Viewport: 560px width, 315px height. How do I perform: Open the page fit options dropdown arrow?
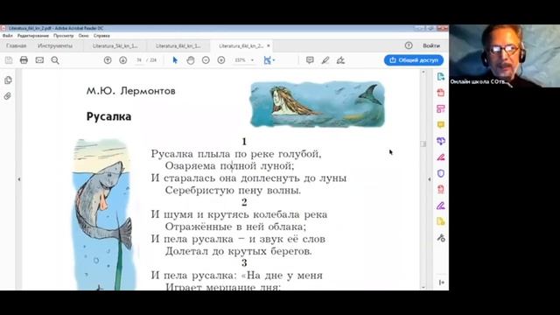(x=274, y=60)
